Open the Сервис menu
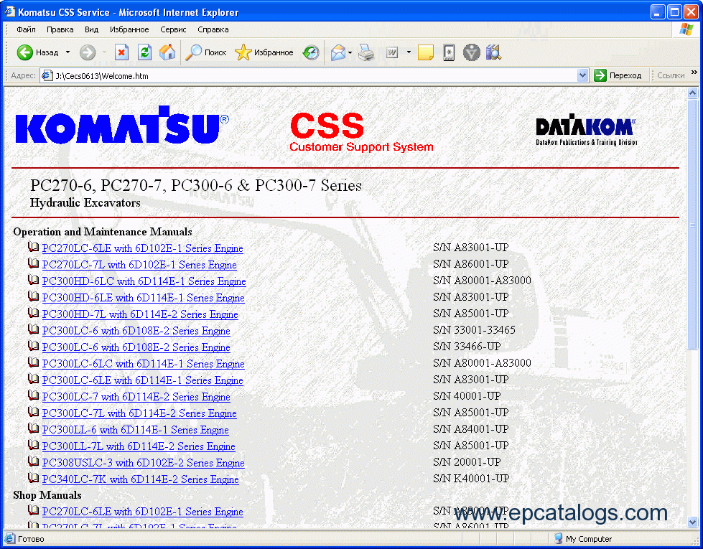The width and height of the screenshot is (703, 549). pyautogui.click(x=173, y=29)
